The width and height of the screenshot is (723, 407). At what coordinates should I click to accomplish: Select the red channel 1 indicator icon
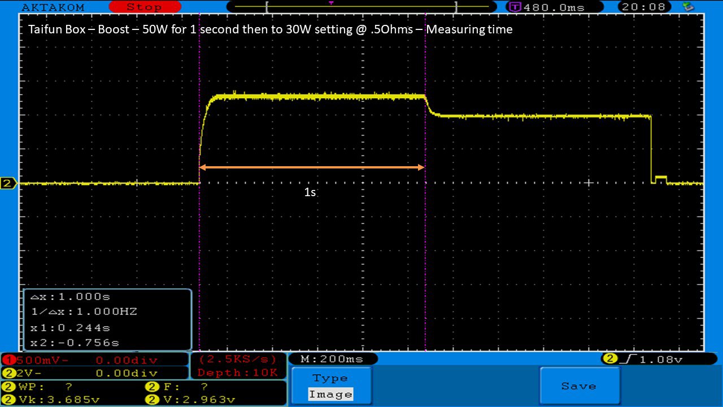(8, 360)
